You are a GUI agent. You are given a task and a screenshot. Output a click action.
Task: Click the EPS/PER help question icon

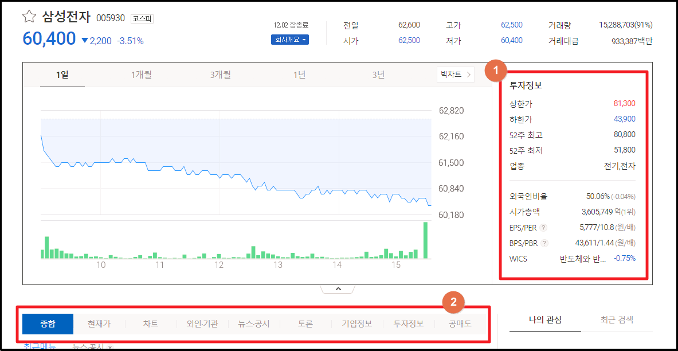[544, 228]
